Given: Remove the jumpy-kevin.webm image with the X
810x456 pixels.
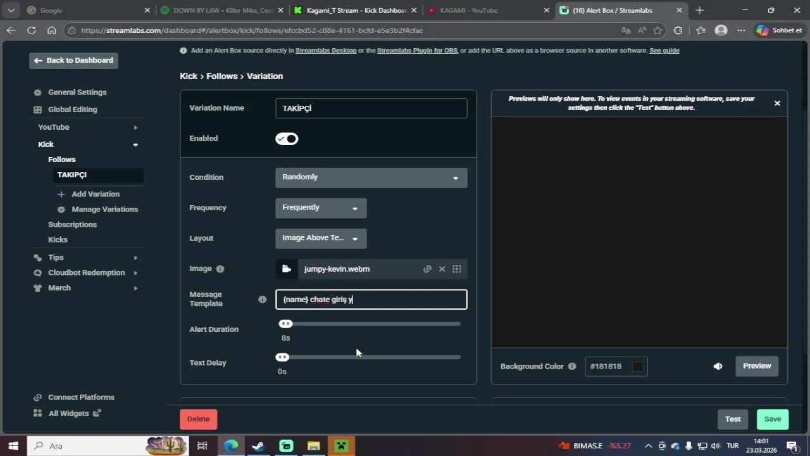Looking at the screenshot, I should click(x=442, y=269).
